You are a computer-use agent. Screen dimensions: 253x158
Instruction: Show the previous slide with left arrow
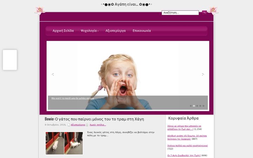tap(53, 74)
